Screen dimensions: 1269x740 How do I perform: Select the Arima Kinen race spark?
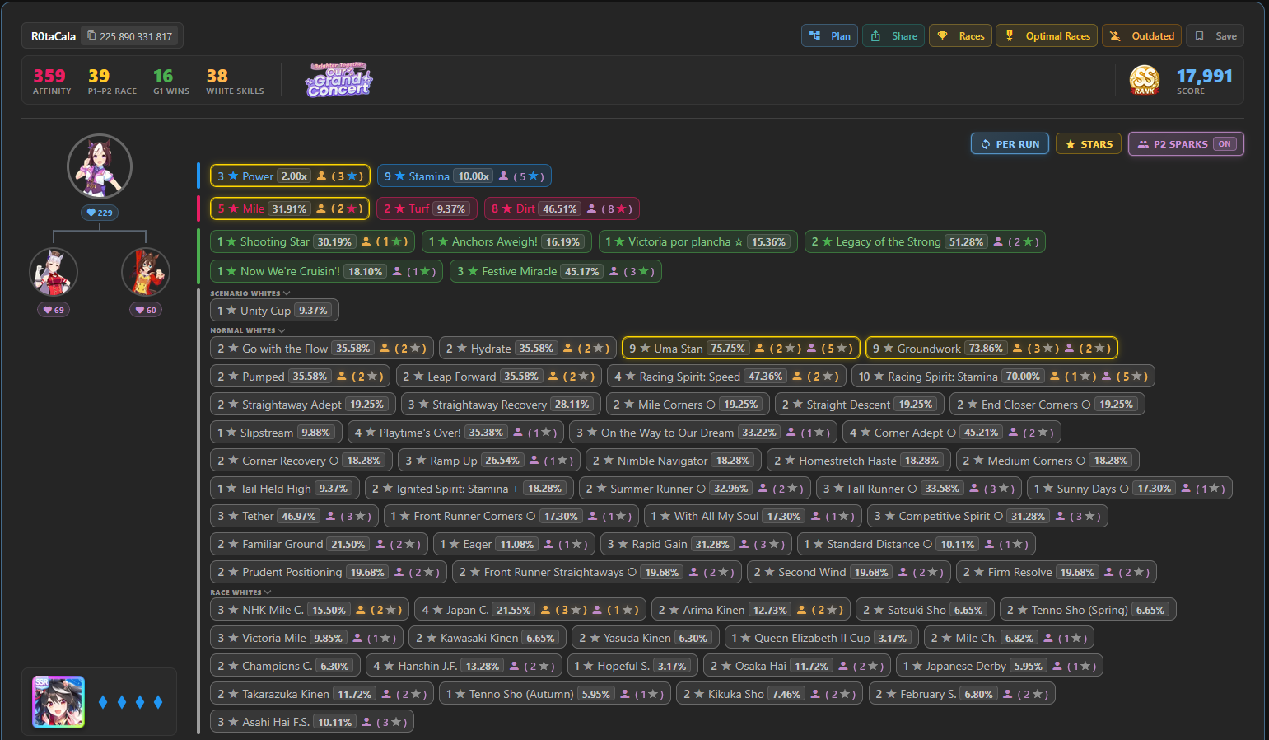click(x=751, y=611)
